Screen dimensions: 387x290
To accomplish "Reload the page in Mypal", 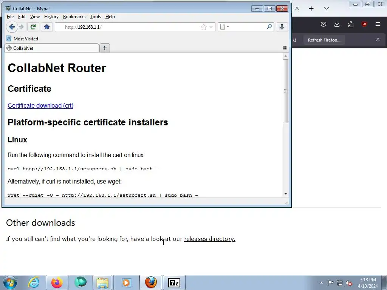I will click(33, 27).
